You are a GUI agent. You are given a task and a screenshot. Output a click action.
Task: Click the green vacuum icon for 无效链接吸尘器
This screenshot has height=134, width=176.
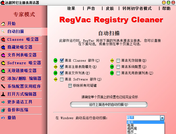tap(3, 71)
